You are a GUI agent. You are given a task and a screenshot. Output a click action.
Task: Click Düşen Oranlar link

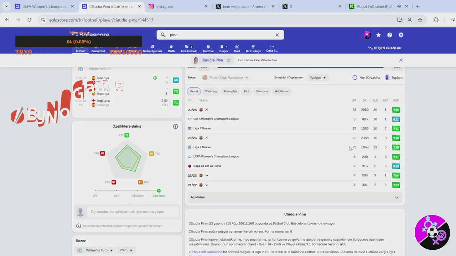click(x=385, y=48)
